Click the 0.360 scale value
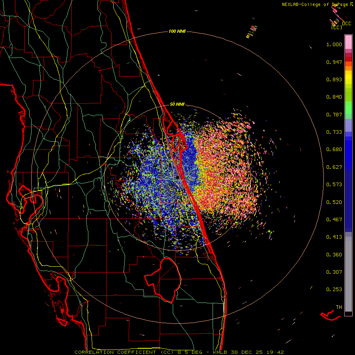This screenshot has height=355, width=355. (334, 255)
